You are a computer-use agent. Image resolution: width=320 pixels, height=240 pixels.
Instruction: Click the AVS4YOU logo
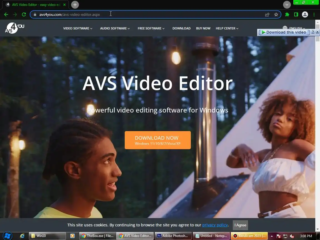[x=14, y=28]
